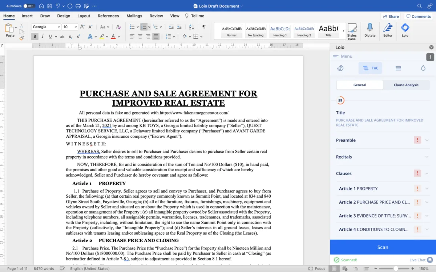Start Dictate microphone tool
This screenshot has width=436, height=272.
[370, 30]
